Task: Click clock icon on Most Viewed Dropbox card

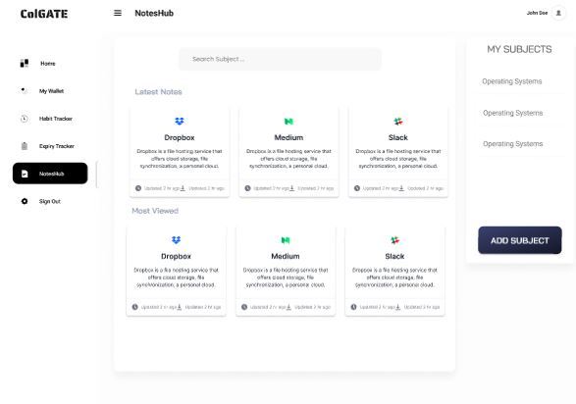Action: 134,307
